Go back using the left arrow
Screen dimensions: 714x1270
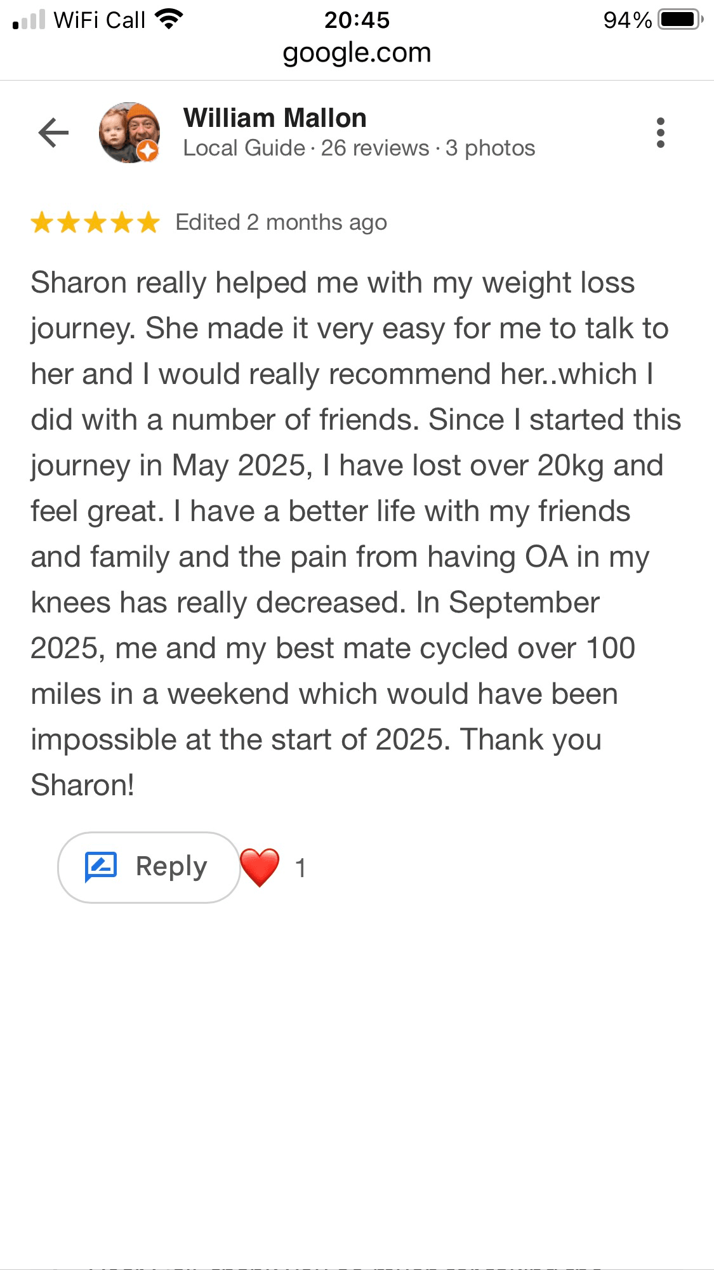click(53, 133)
